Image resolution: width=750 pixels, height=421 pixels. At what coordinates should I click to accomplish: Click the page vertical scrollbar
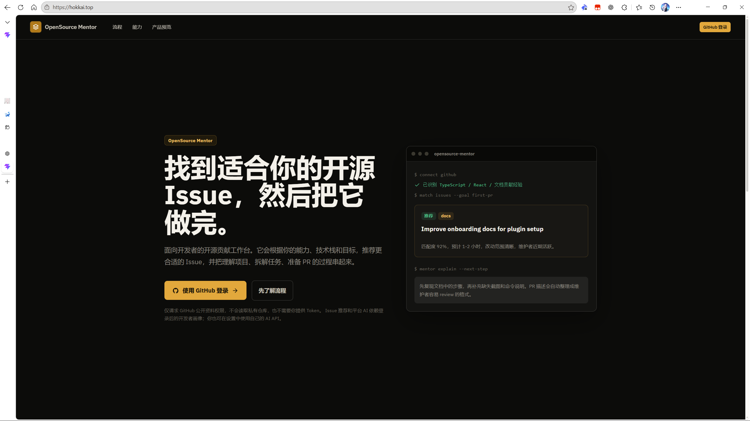[747, 105]
